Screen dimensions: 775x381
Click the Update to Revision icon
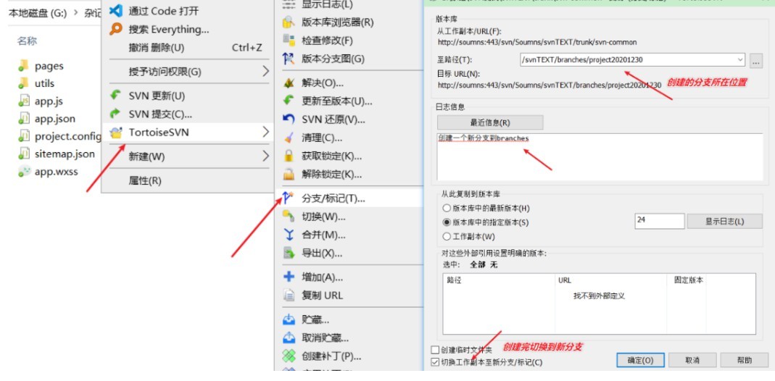[x=288, y=101]
